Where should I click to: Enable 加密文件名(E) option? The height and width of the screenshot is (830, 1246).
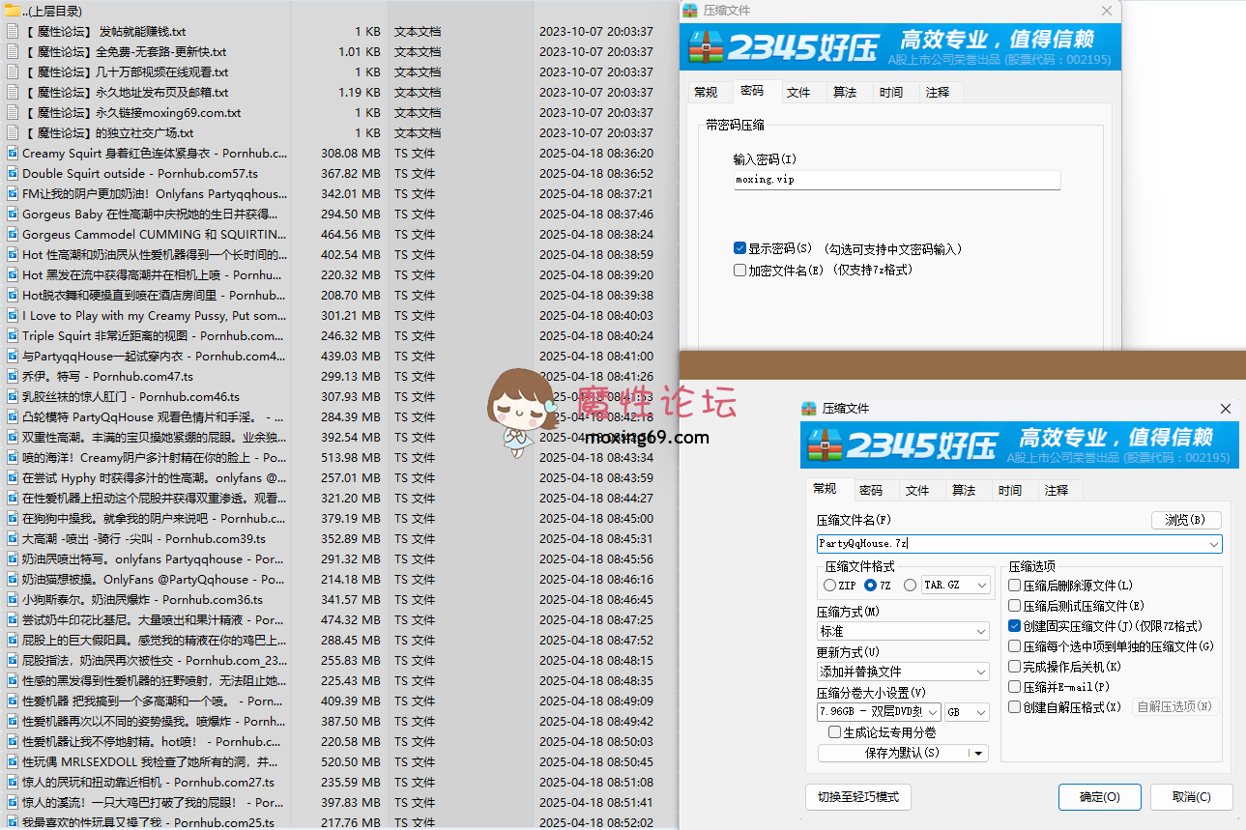click(739, 270)
